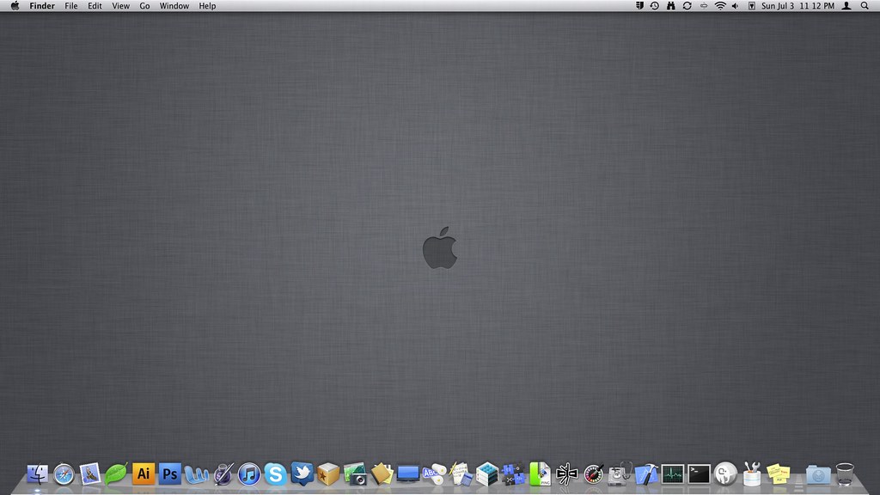Image resolution: width=880 pixels, height=495 pixels.
Task: Open Xcode hammer blueprint icon
Action: click(x=646, y=474)
